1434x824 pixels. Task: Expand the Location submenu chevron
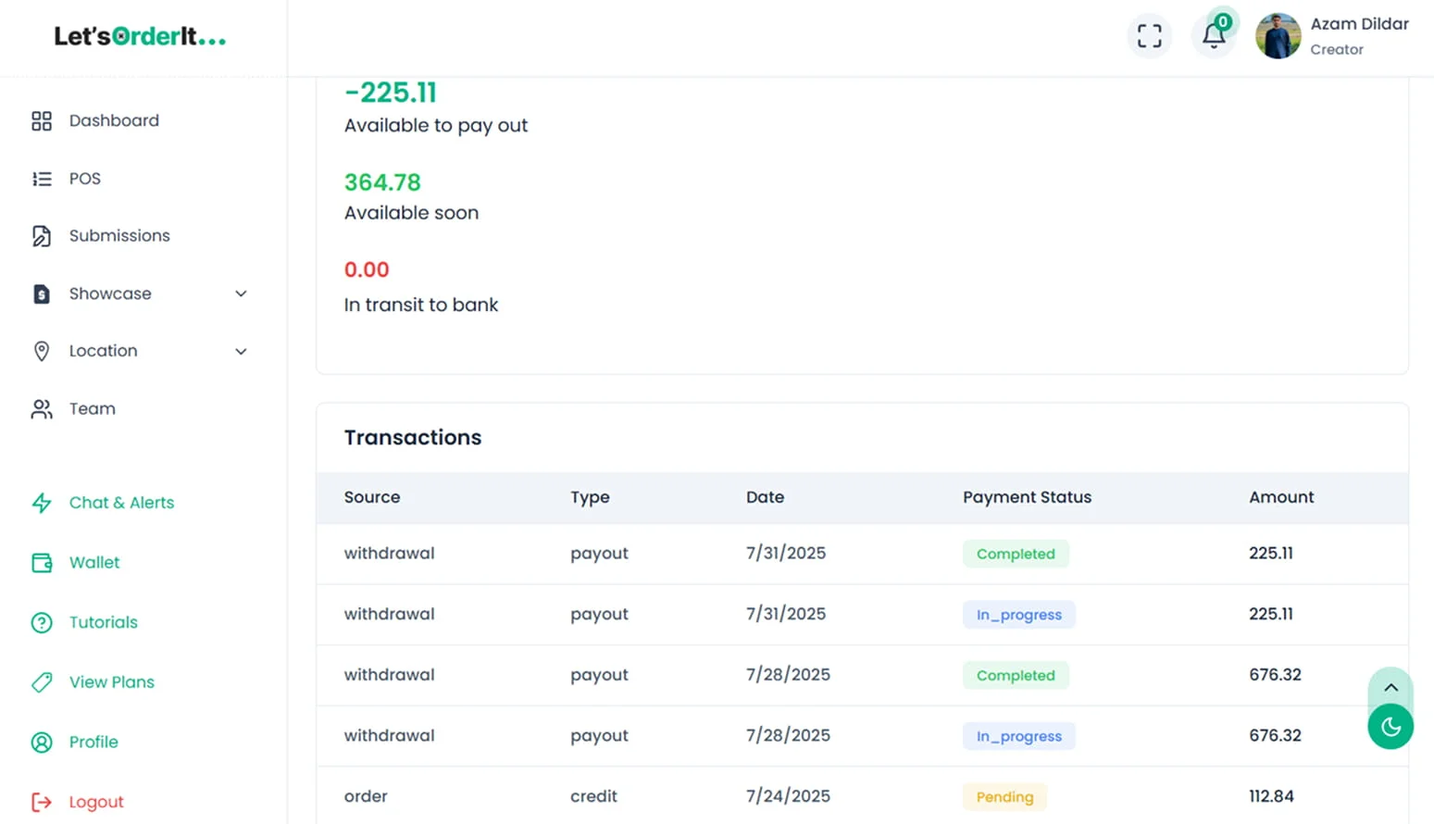coord(241,352)
